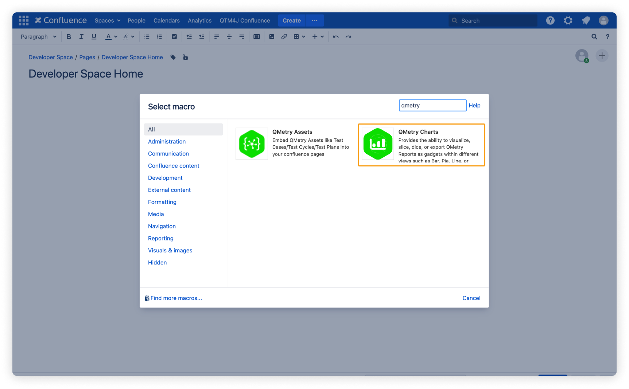
Task: Open the Help link in macro dialog
Action: [x=474, y=105]
